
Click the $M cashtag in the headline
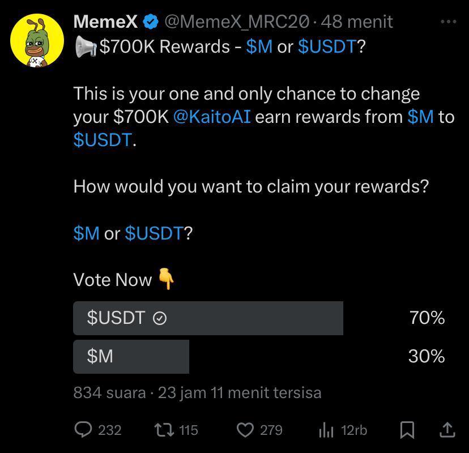259,47
